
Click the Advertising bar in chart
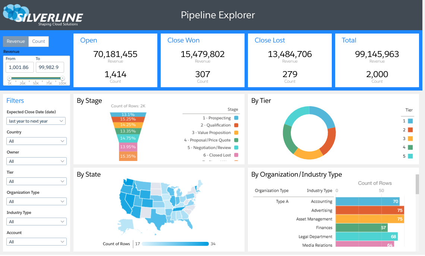(369, 210)
